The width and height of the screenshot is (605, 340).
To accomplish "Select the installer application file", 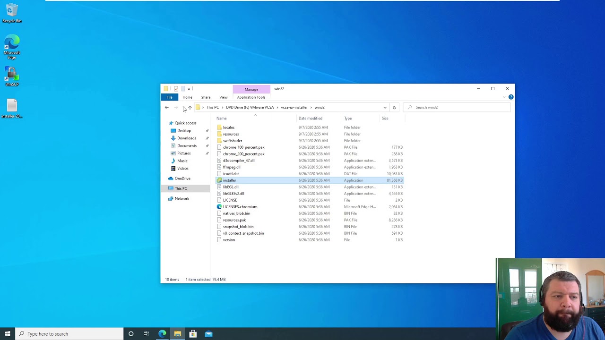I will tap(310, 180).
